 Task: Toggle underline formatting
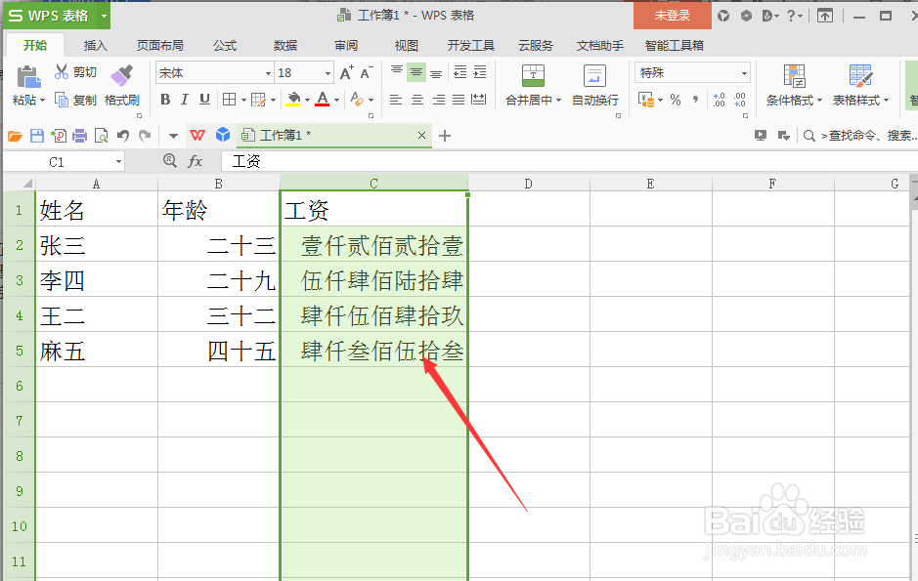click(203, 98)
